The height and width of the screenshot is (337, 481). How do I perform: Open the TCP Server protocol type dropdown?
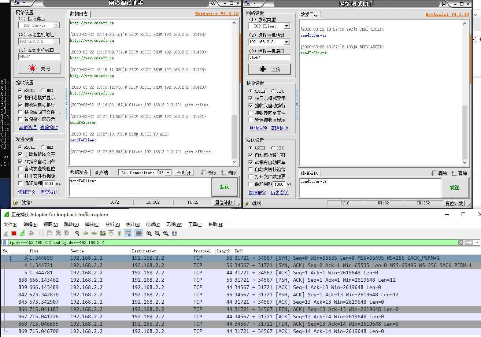tap(56, 25)
